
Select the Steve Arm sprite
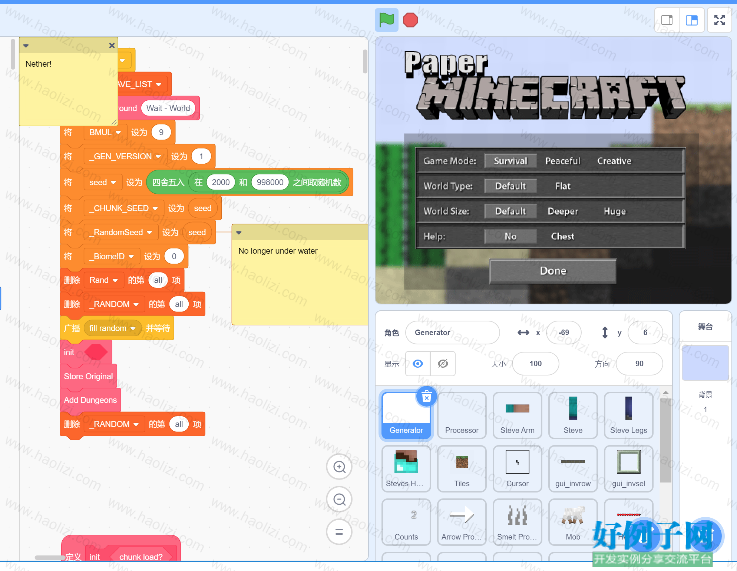(517, 416)
